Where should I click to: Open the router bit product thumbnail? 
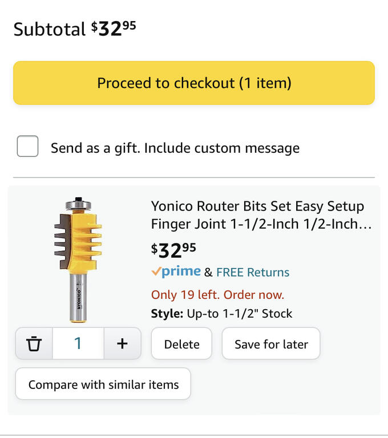click(78, 259)
